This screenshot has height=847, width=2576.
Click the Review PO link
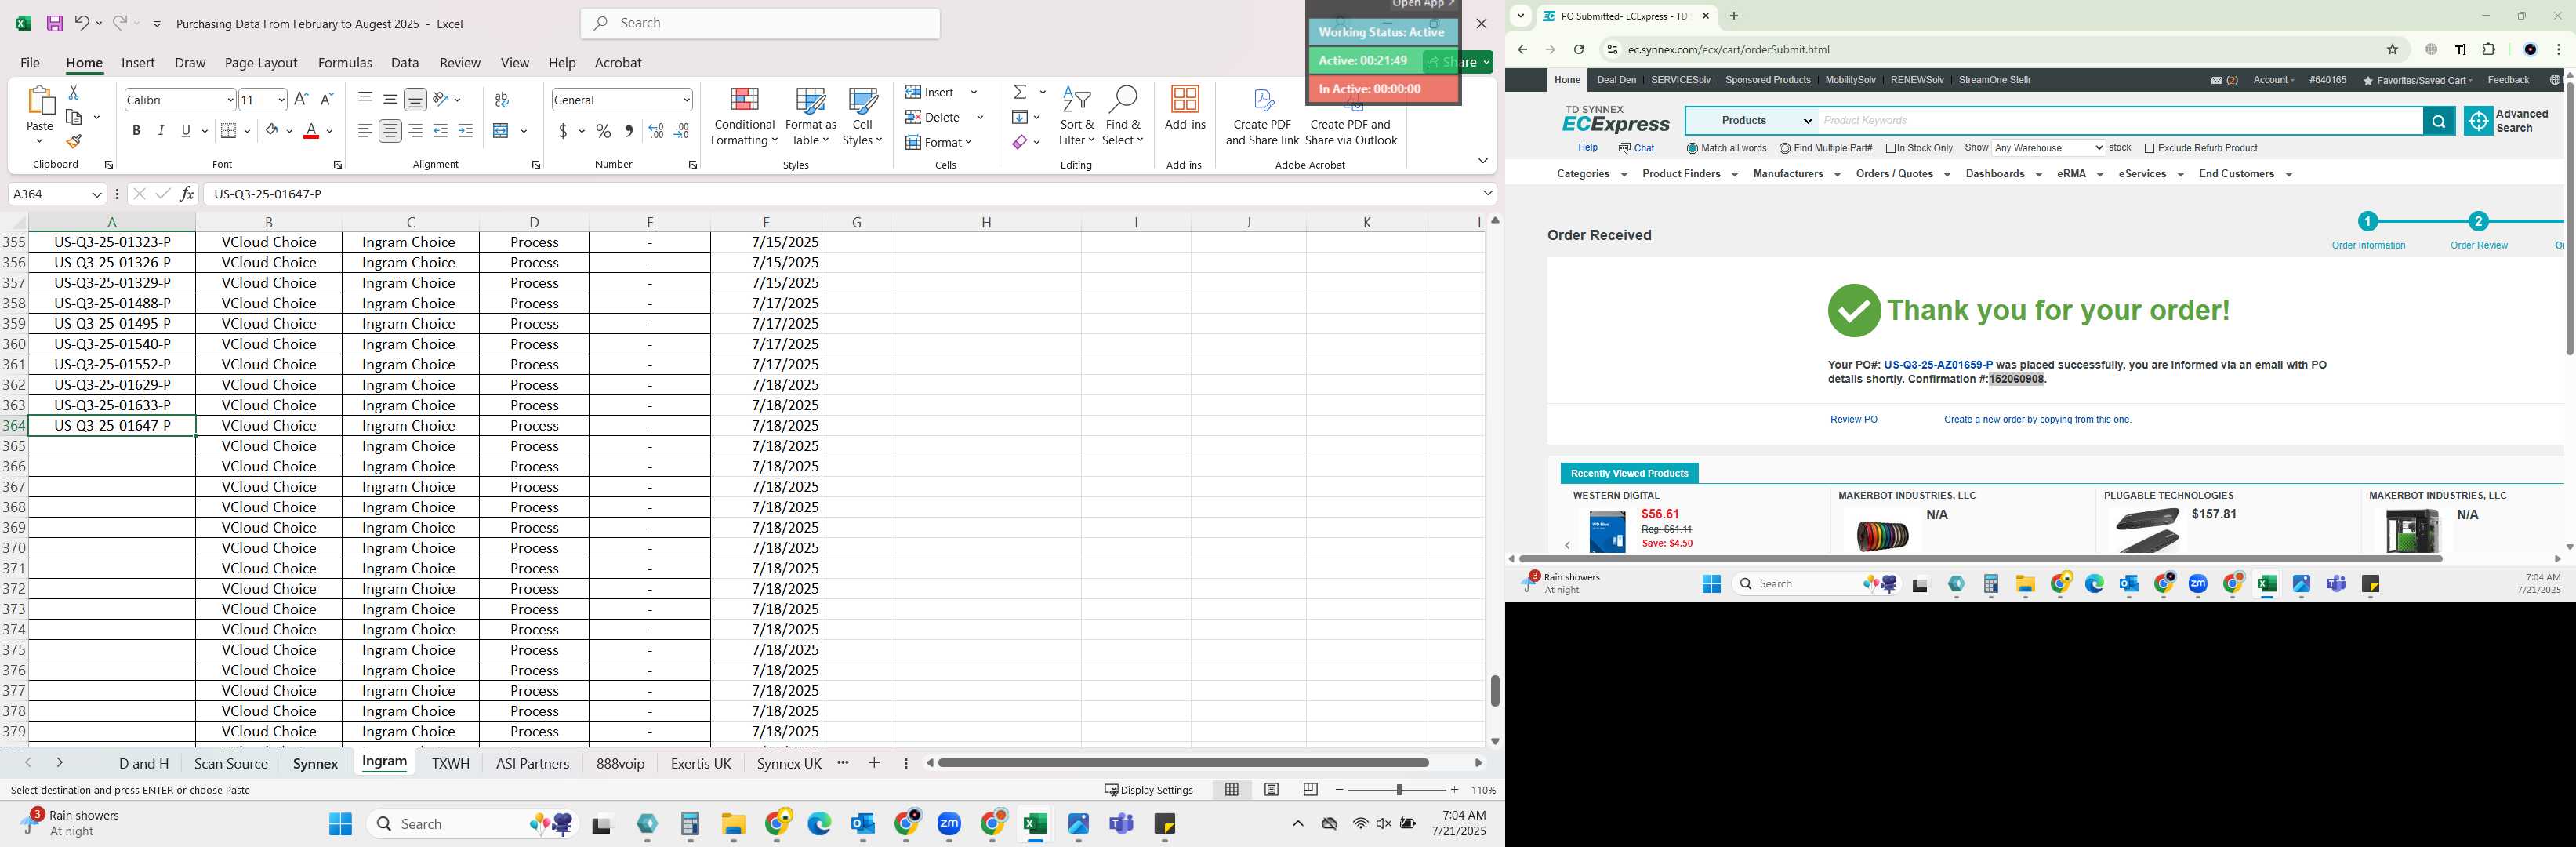(1853, 420)
